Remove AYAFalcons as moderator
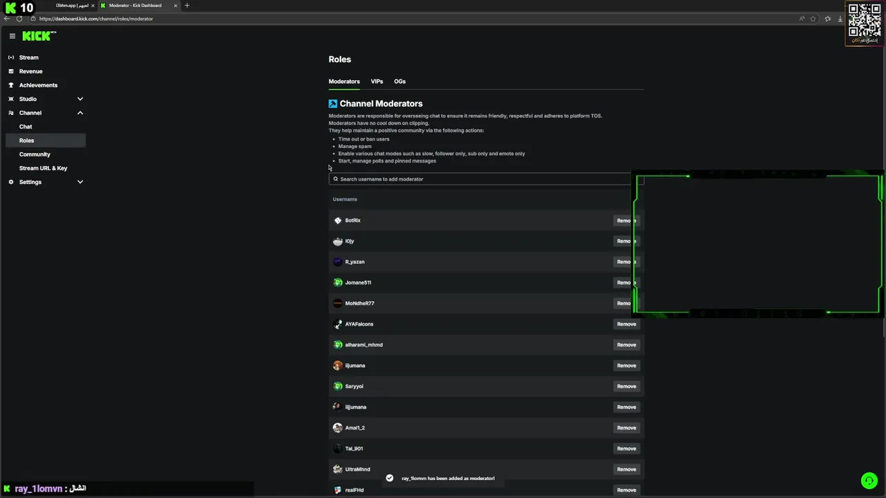Screen dimensions: 886x498 (626, 324)
